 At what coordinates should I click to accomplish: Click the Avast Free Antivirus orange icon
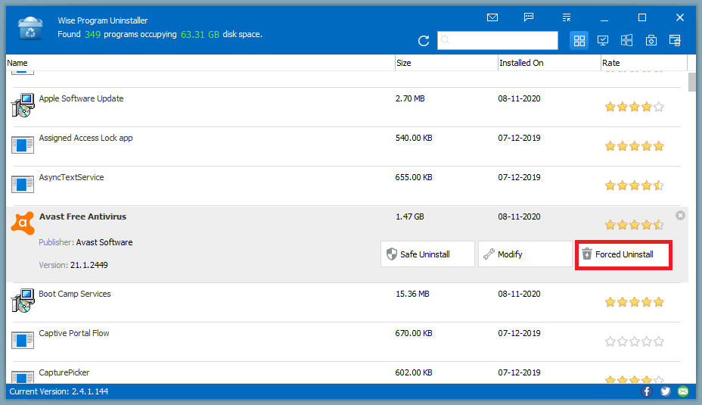point(23,223)
